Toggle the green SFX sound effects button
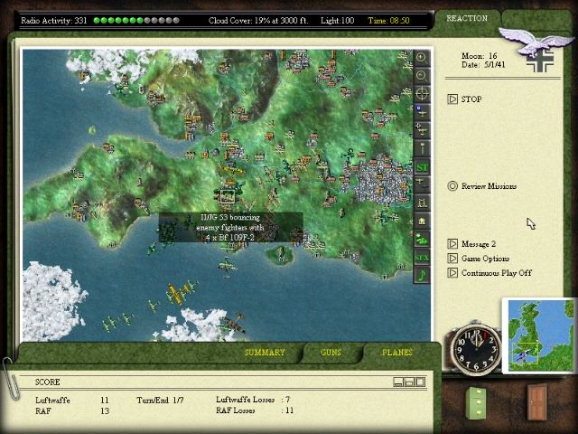This screenshot has width=578, height=434. tap(422, 258)
